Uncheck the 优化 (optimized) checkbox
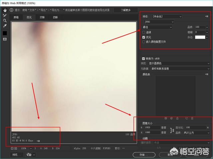 click(144, 37)
